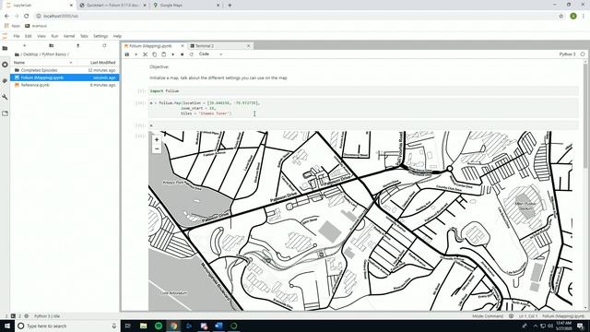Click the Windows taskbar search box
Screen dimensions: 590x332
coord(67,326)
